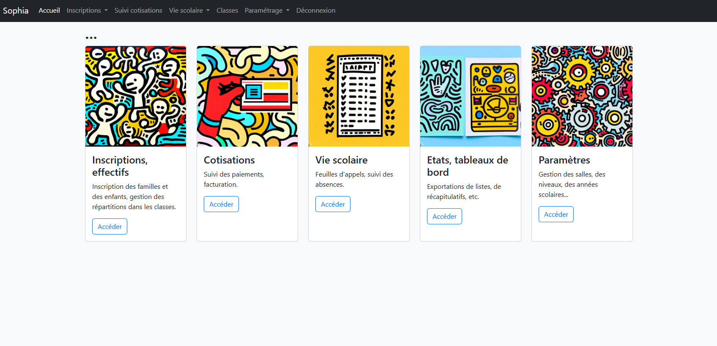
Task: Click the Sophia brand logo
Action: (16, 11)
